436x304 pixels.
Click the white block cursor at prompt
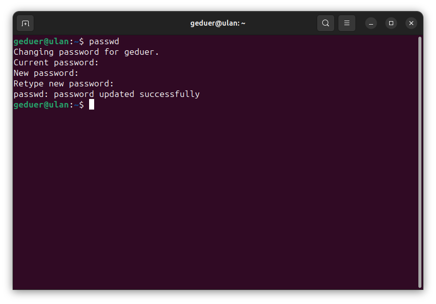92,105
